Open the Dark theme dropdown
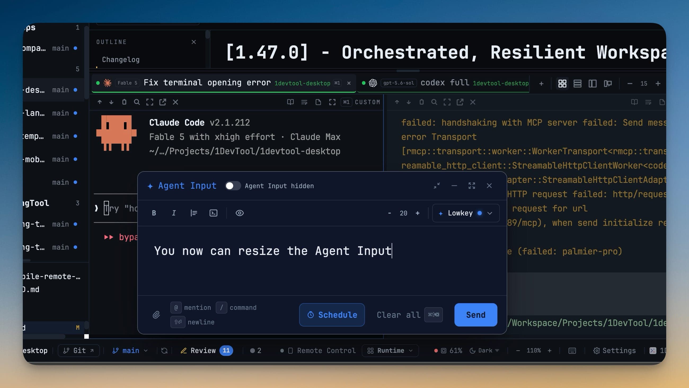Screen dimensions: 689x388 (x=484, y=351)
